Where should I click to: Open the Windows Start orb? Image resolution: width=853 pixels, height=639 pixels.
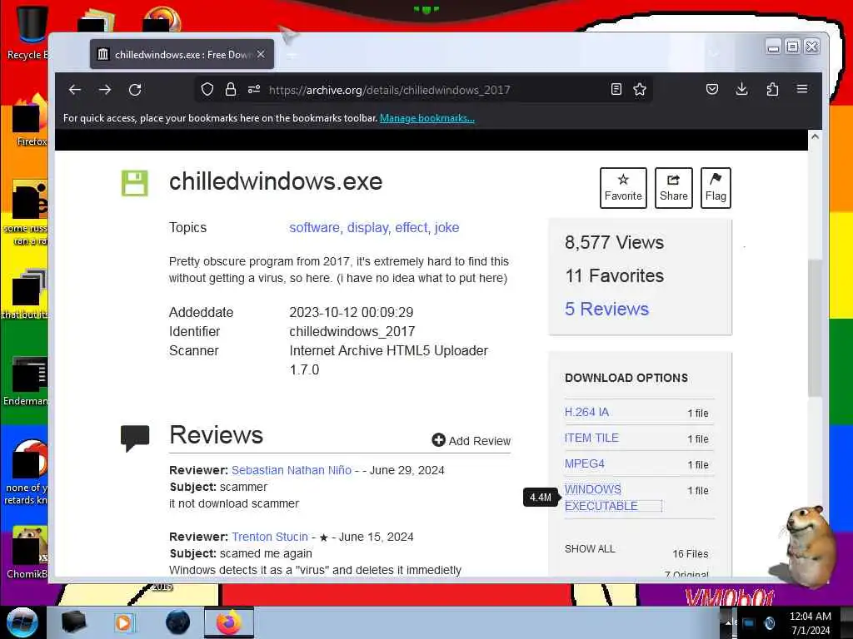(22, 622)
